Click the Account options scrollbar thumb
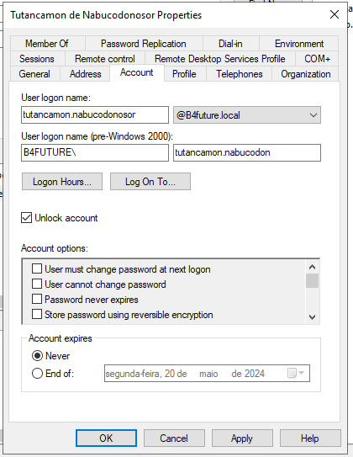 pos(313,280)
